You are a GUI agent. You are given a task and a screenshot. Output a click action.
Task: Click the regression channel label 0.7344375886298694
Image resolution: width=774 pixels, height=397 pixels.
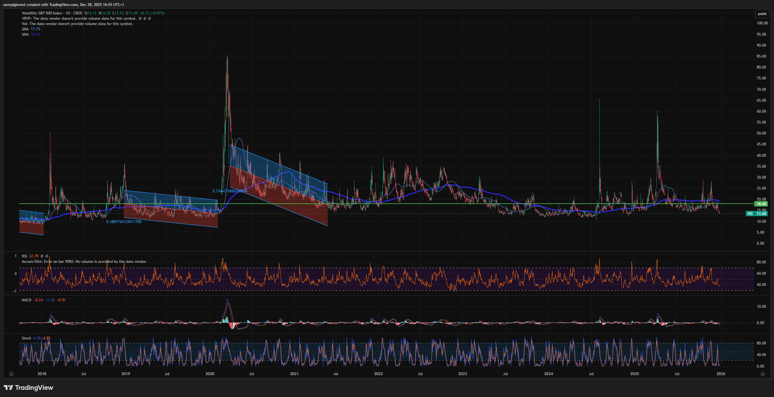point(230,191)
